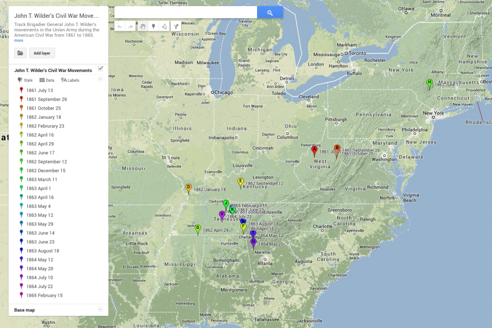Click the more link in the description

(x=18, y=40)
